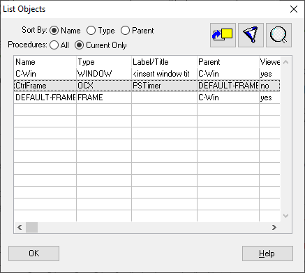Click the Type column header

coord(104,62)
